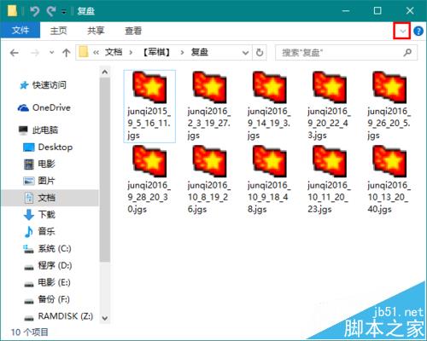The width and height of the screenshot is (427, 341).
Task: Select 此电脑 in navigation pane
Action: click(45, 130)
